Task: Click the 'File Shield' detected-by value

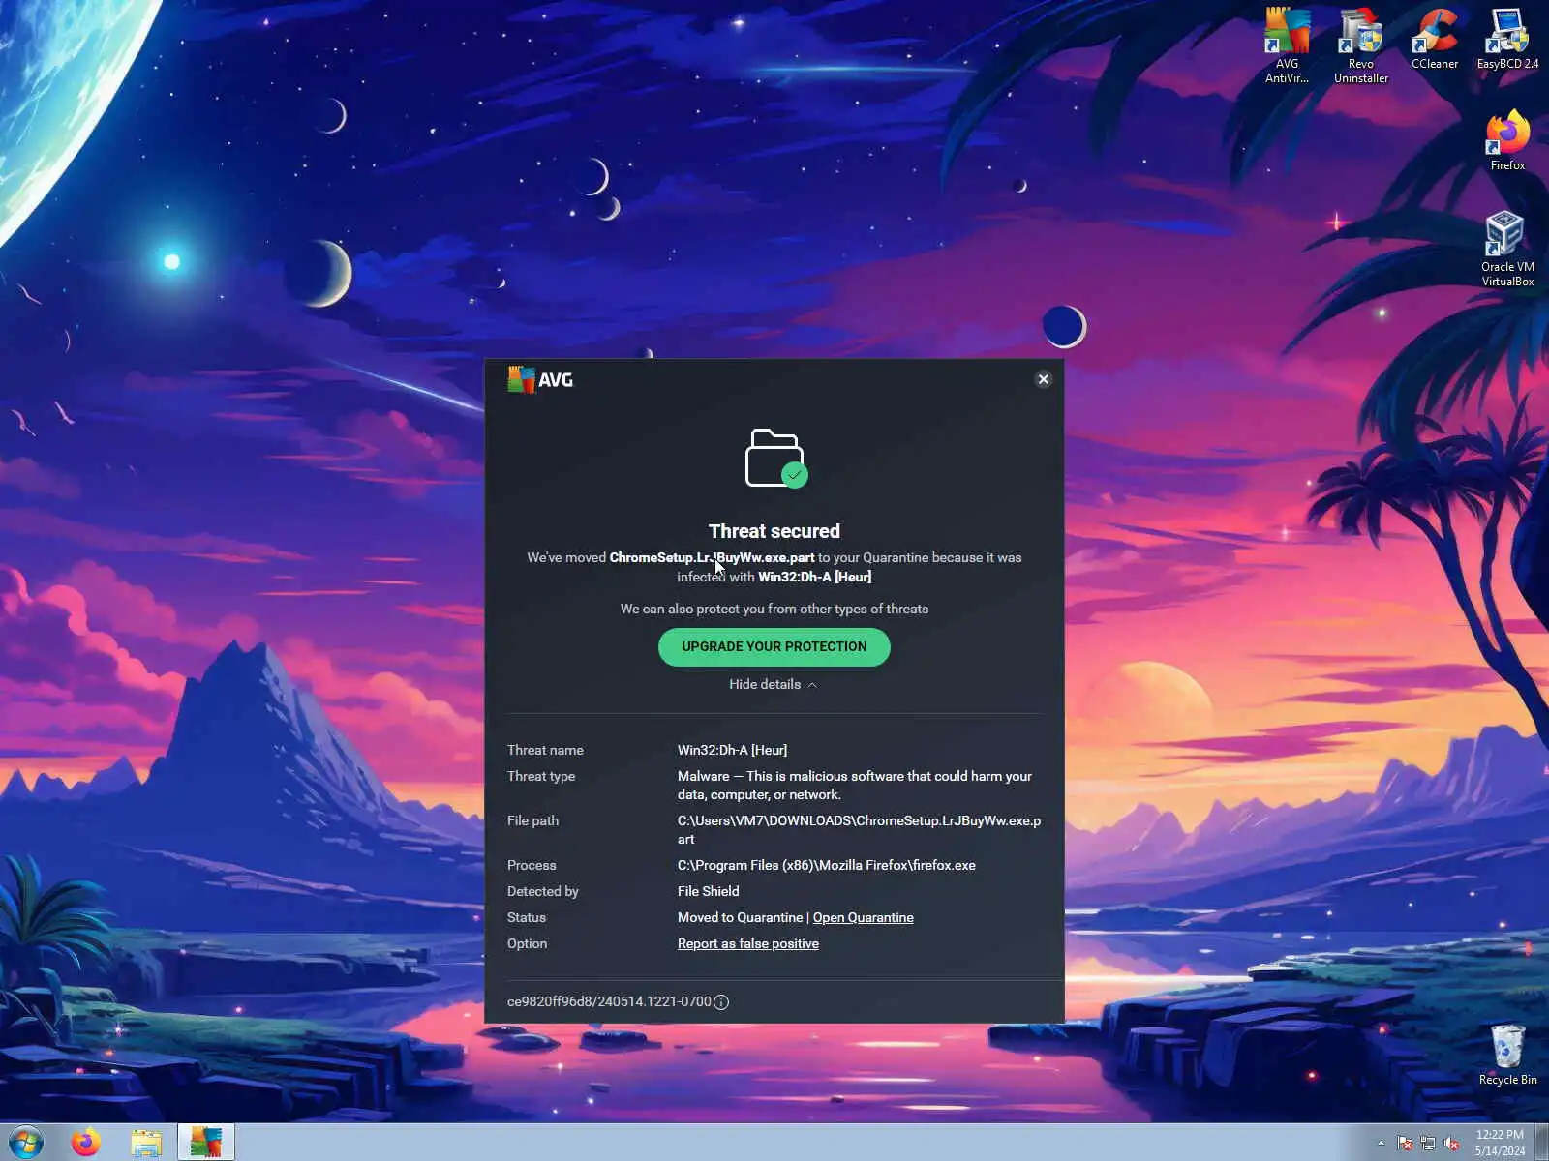Action: [x=709, y=891]
